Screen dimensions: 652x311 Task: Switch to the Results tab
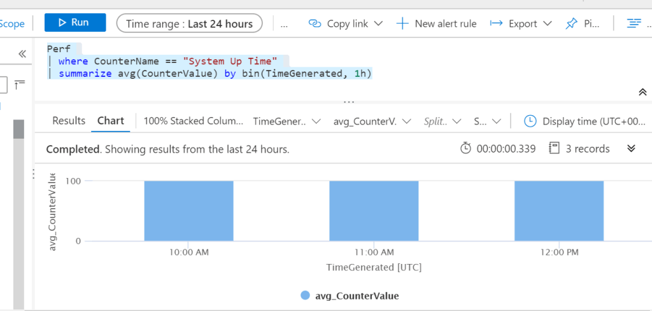click(x=69, y=121)
